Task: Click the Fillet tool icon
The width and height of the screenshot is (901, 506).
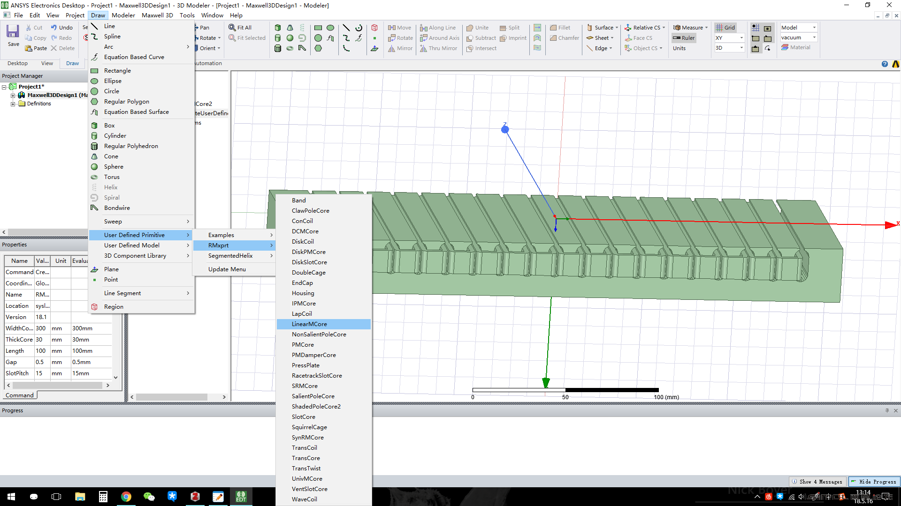Action: point(553,28)
